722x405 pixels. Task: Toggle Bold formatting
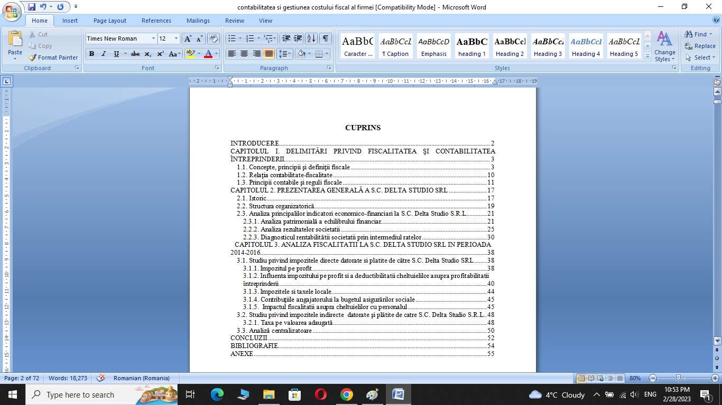pyautogui.click(x=91, y=54)
